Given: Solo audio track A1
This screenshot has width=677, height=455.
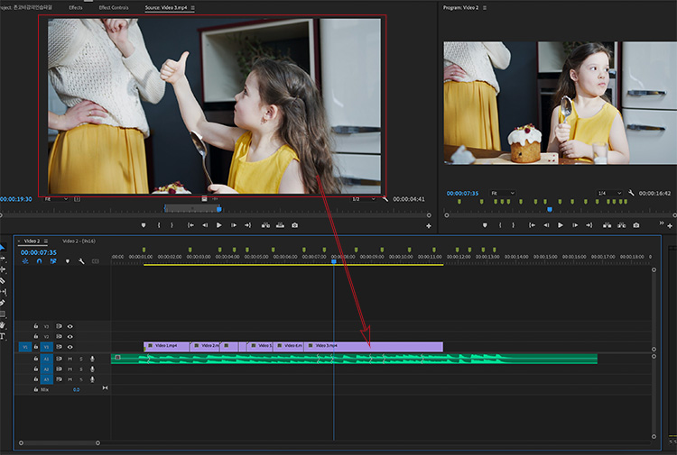Looking at the screenshot, I should point(80,359).
